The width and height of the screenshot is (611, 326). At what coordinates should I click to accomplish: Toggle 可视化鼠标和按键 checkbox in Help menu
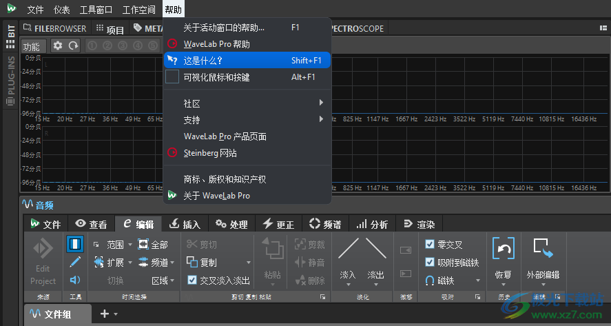pos(172,77)
